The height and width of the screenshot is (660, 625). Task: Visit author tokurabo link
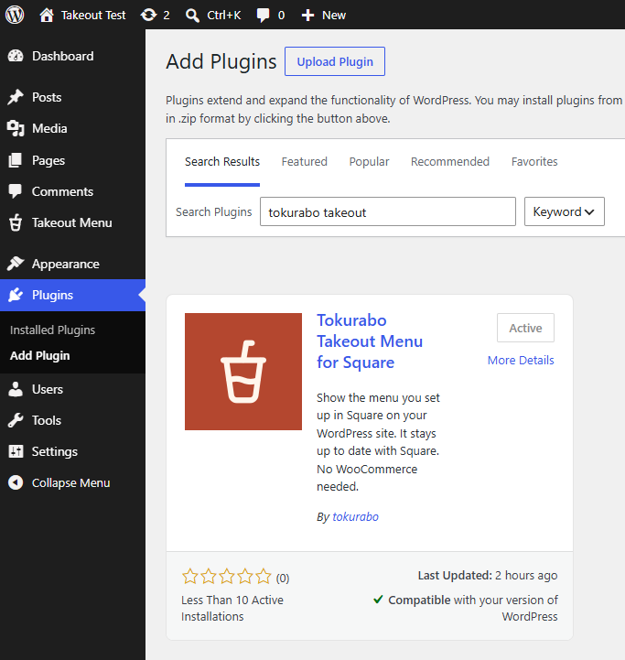coord(356,517)
